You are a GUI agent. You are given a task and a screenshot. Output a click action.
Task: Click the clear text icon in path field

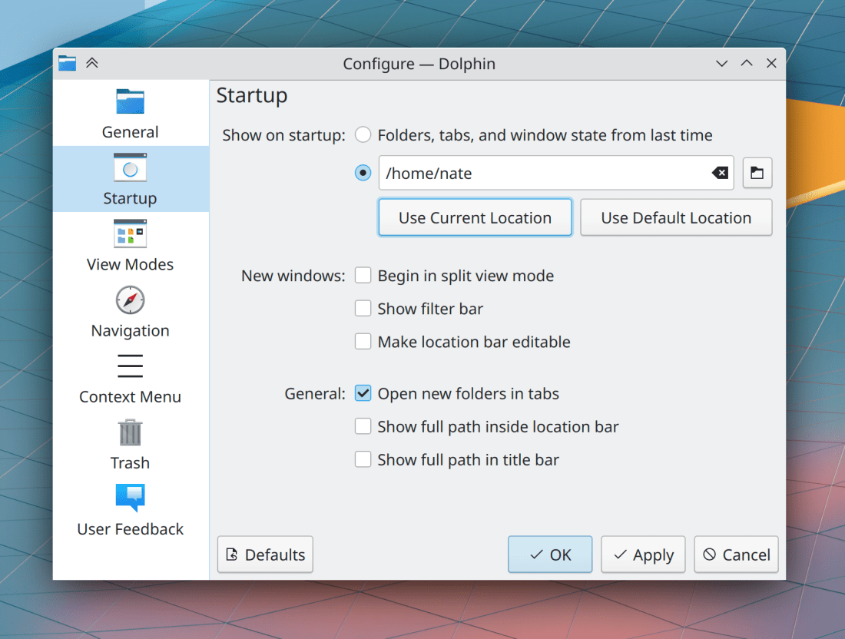click(720, 173)
